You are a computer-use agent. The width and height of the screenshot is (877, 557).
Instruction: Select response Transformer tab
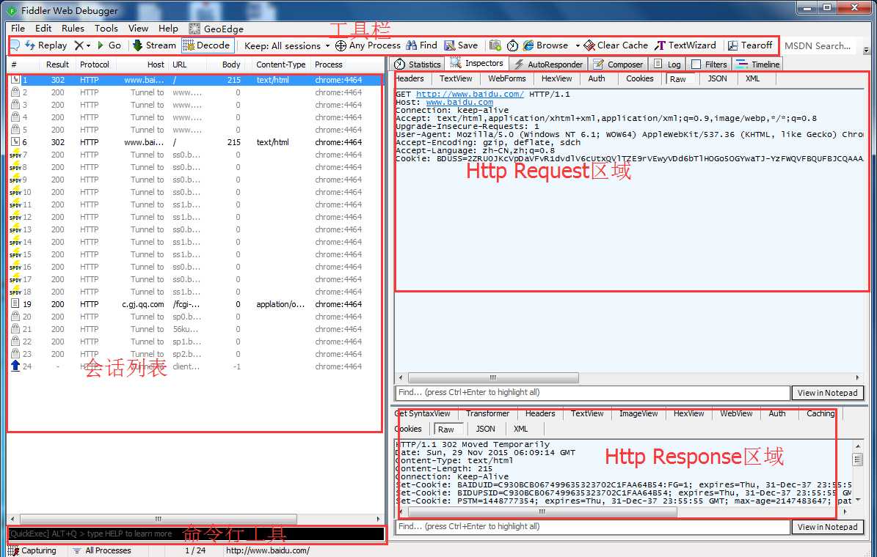488,413
